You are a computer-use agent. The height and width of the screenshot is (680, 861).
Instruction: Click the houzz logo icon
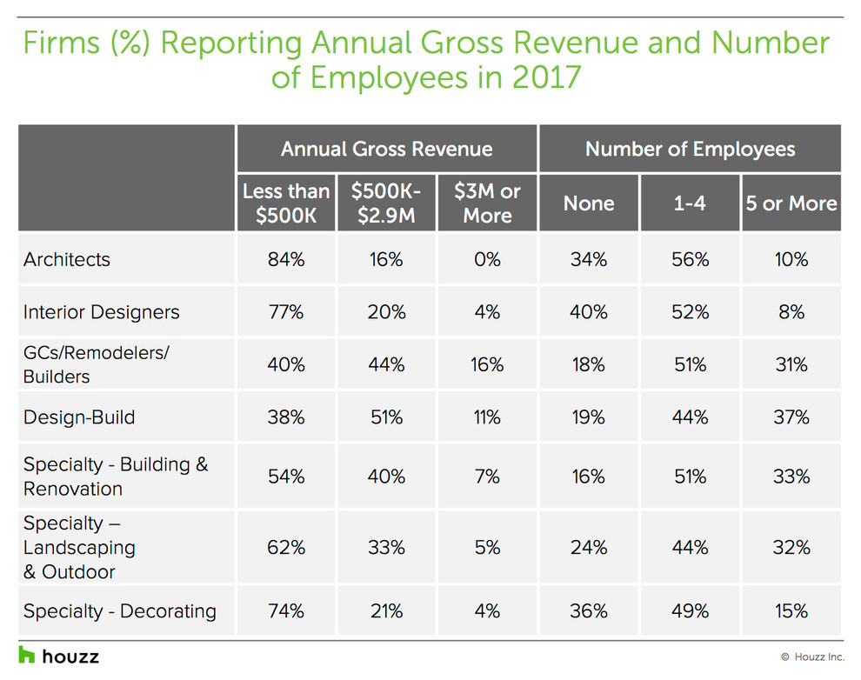(27, 656)
